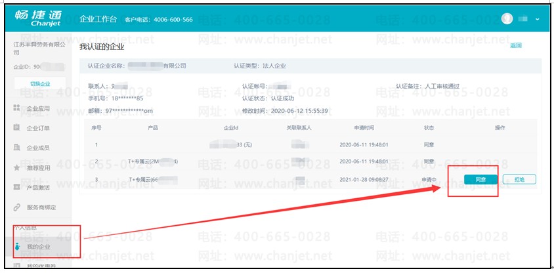Click the 企业应用 grid icon
Image resolution: width=554 pixels, height=273 pixels.
(16, 108)
